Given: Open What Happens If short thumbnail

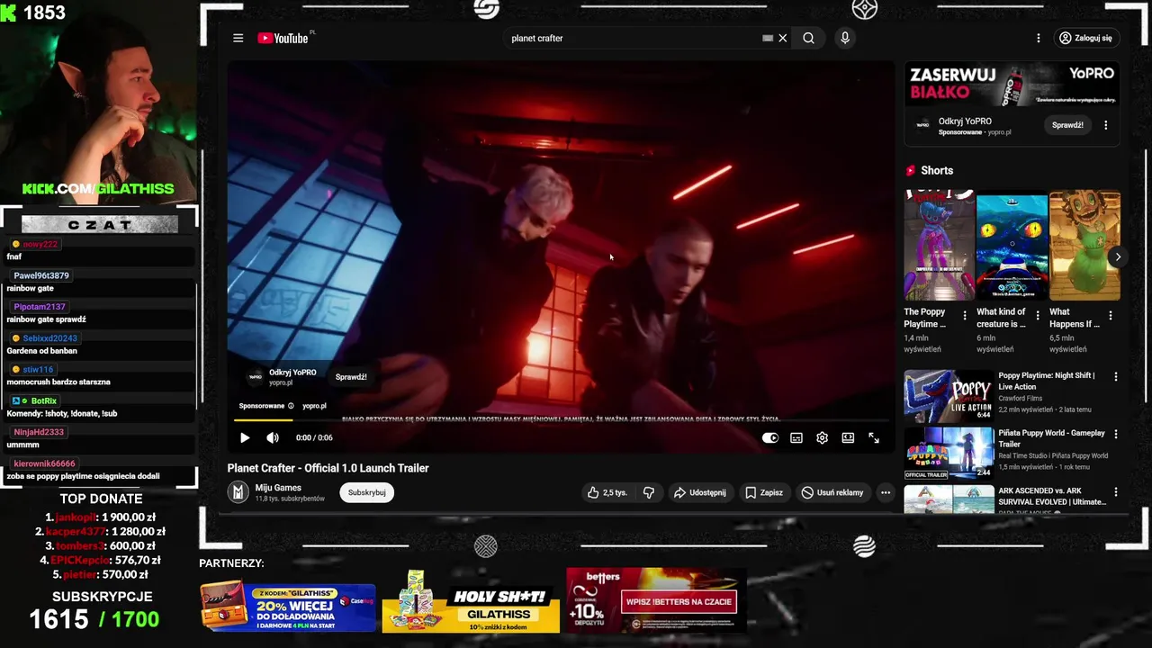Looking at the screenshot, I should (1084, 245).
